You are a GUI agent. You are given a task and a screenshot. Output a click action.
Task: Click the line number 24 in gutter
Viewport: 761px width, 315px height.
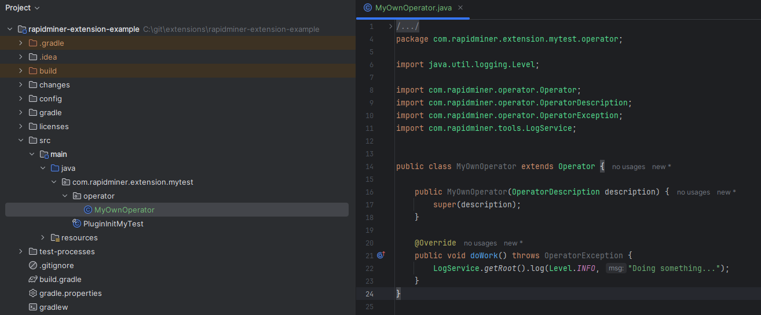pos(369,294)
